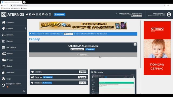This screenshot has height=97, width=173.
Task: Open the Aternos Instagram page
Action: click(37, 14)
